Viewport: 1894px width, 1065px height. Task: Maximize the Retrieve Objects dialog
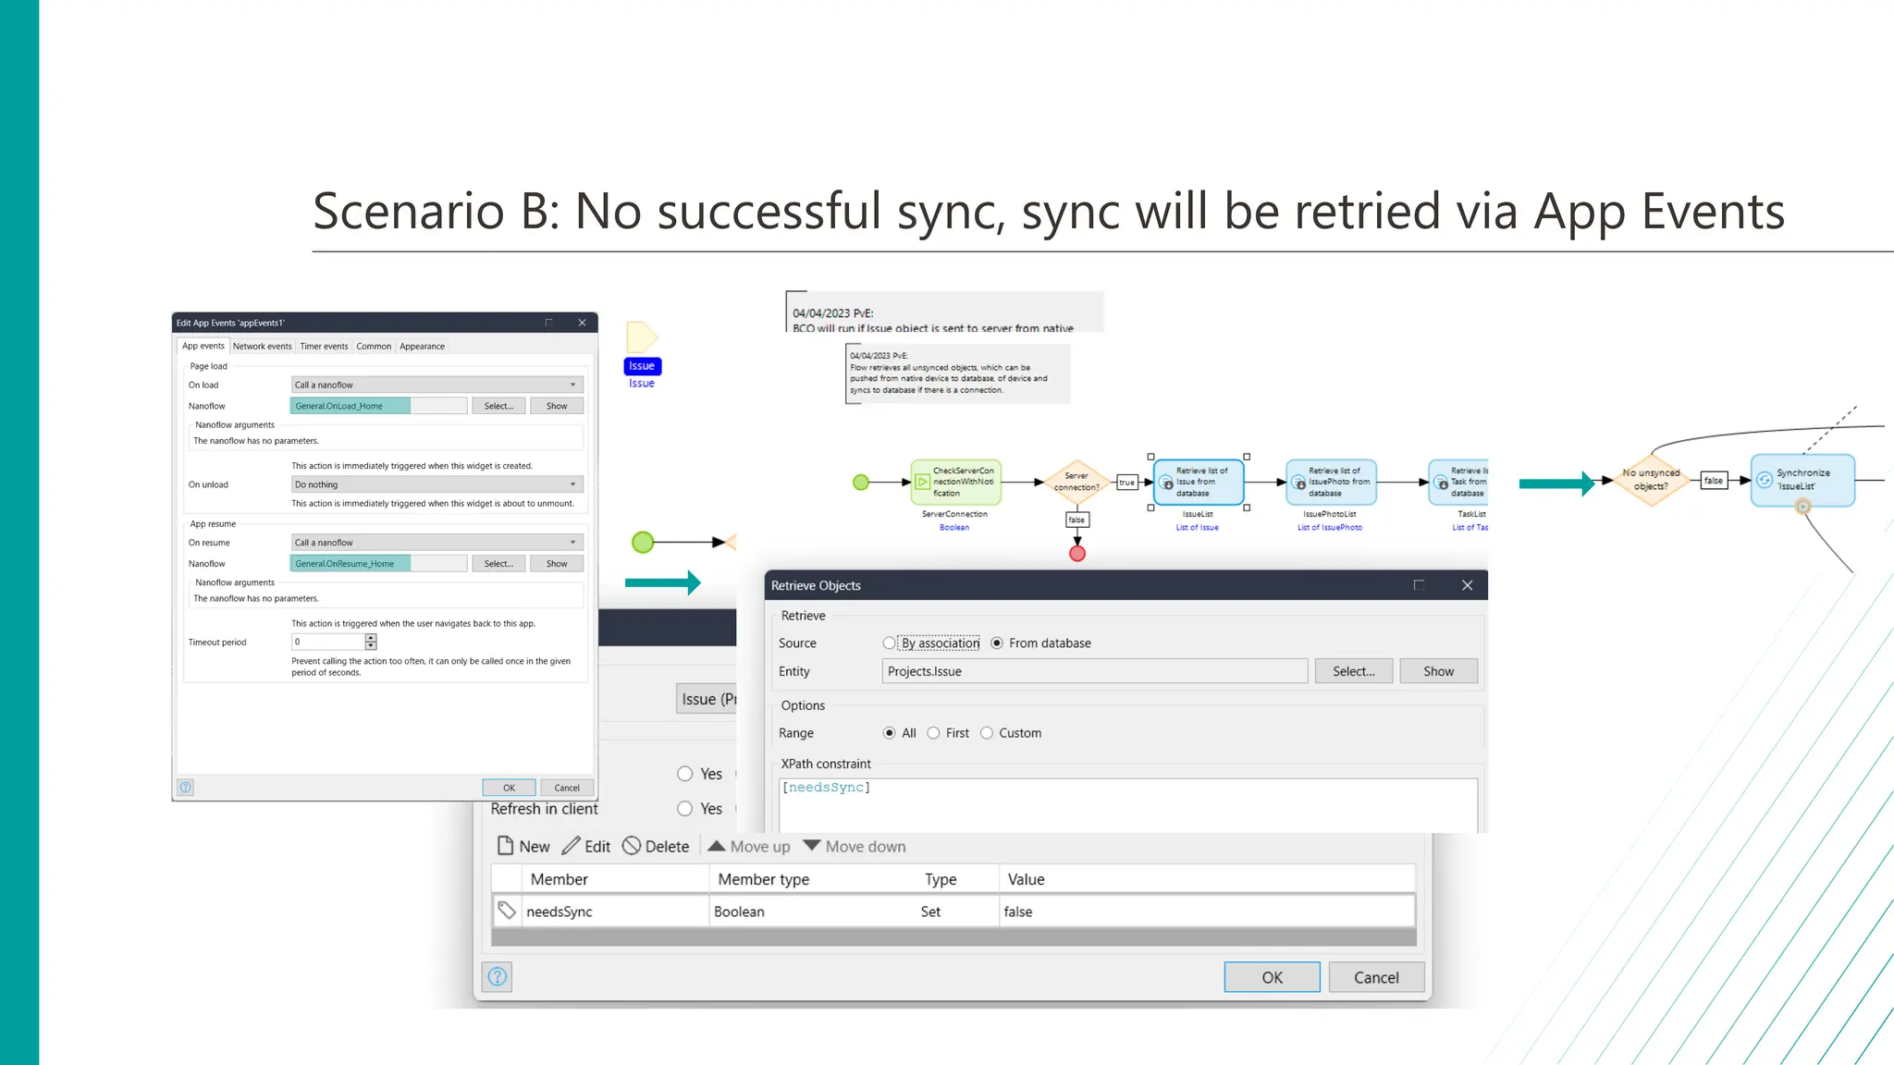coord(1419,585)
